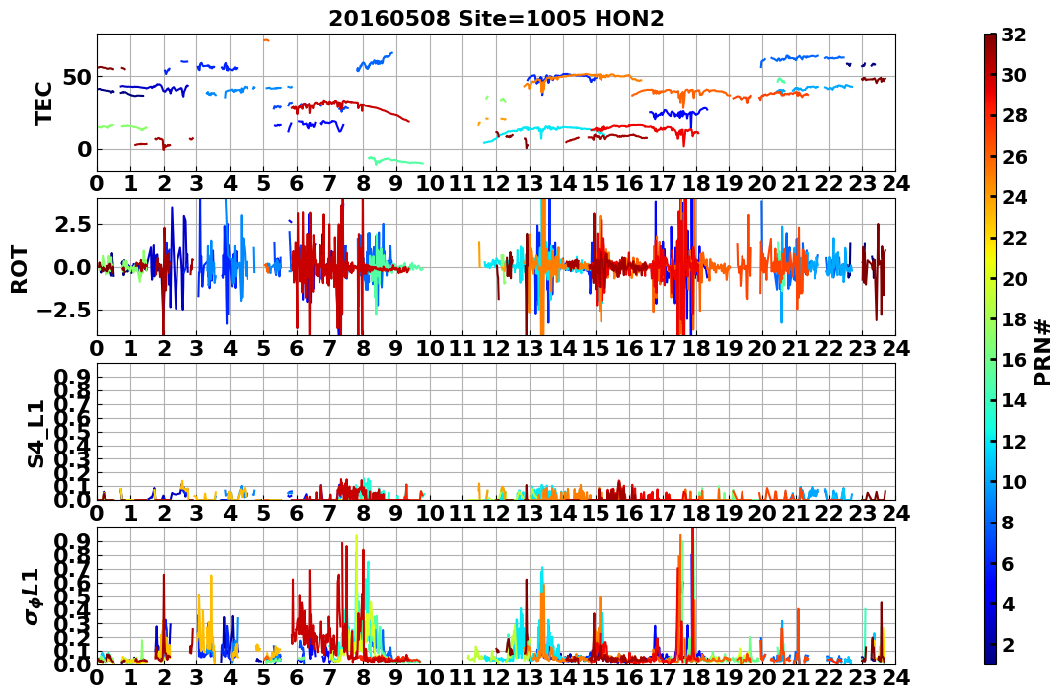Click the ROT y-axis tick label −2.5

(67, 311)
